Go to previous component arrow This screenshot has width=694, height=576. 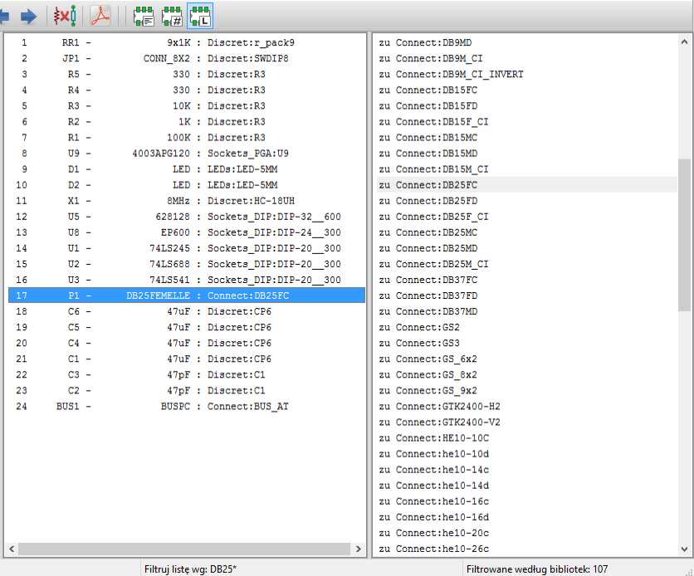tap(4, 17)
